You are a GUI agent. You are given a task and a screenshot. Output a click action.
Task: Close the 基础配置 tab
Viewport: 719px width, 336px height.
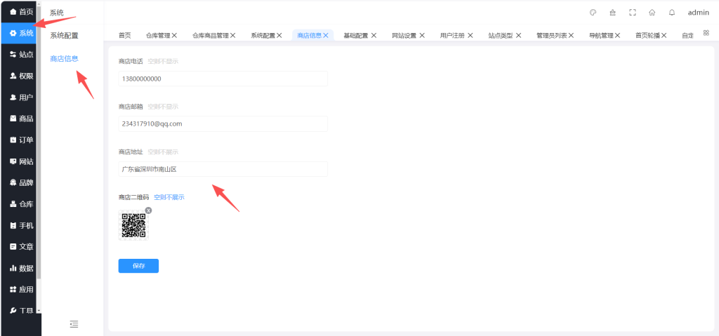374,35
